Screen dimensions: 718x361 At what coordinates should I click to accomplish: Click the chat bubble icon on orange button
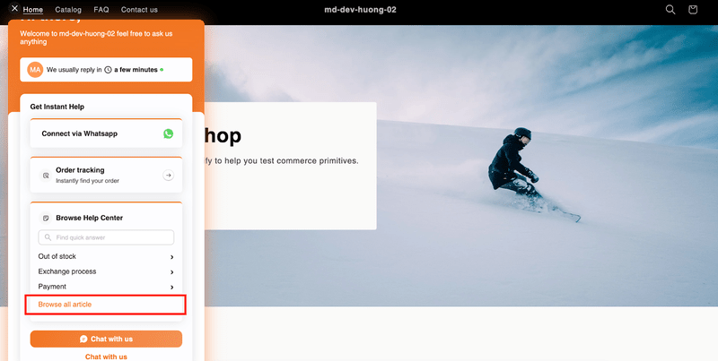(x=83, y=340)
